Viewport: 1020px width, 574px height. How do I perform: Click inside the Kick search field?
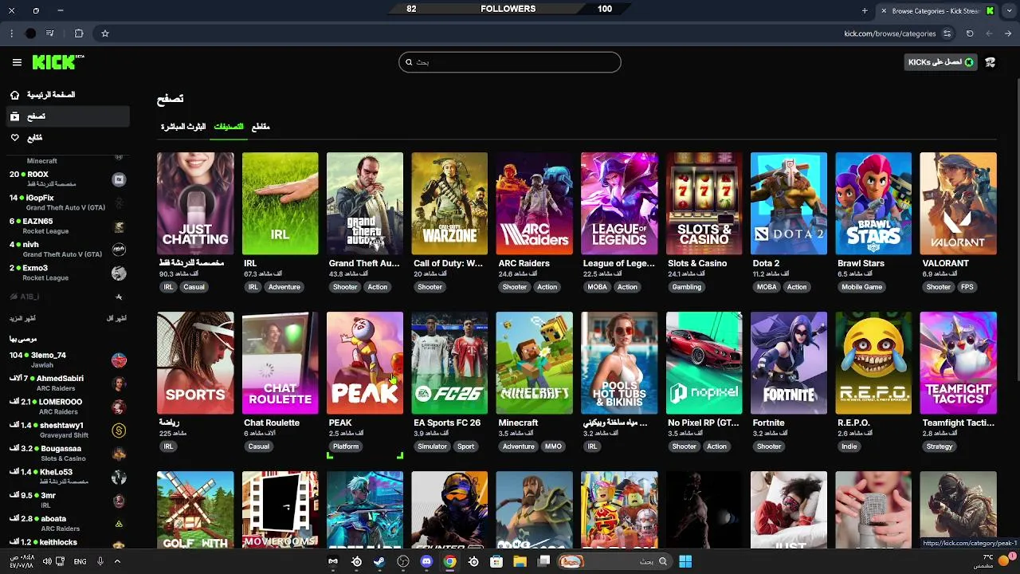(x=510, y=62)
